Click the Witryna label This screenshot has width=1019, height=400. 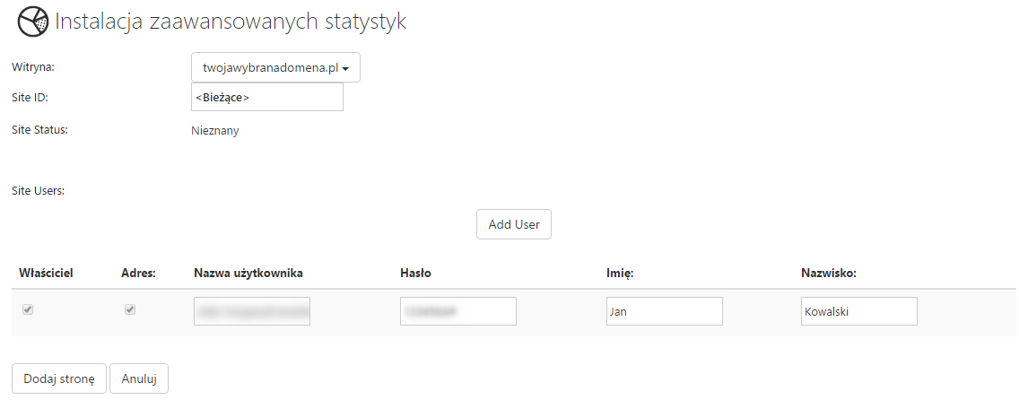[x=33, y=66]
